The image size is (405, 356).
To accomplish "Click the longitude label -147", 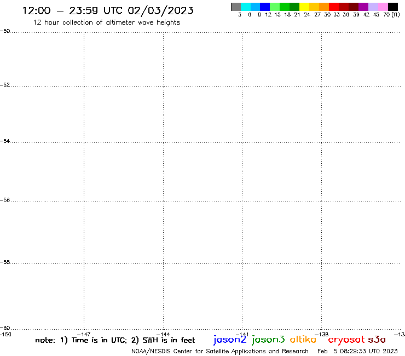I will click(x=84, y=335).
